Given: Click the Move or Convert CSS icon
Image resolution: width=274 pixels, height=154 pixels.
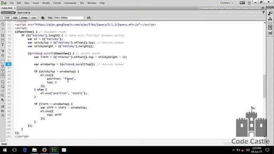Looking at the screenshot, I should [3, 100].
